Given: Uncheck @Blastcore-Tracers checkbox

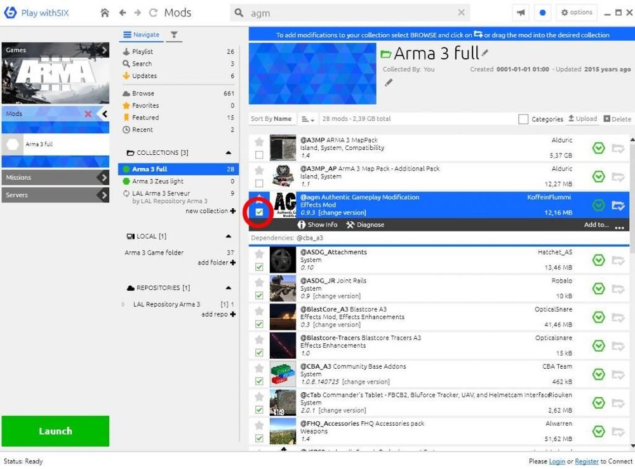Looking at the screenshot, I should pyautogui.click(x=259, y=352).
